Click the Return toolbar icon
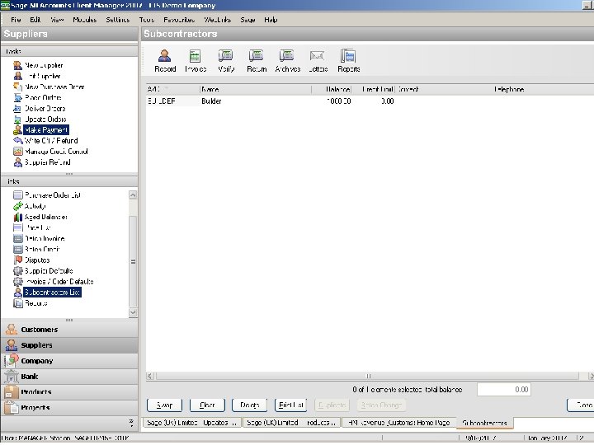The width and height of the screenshot is (594, 445). [257, 60]
